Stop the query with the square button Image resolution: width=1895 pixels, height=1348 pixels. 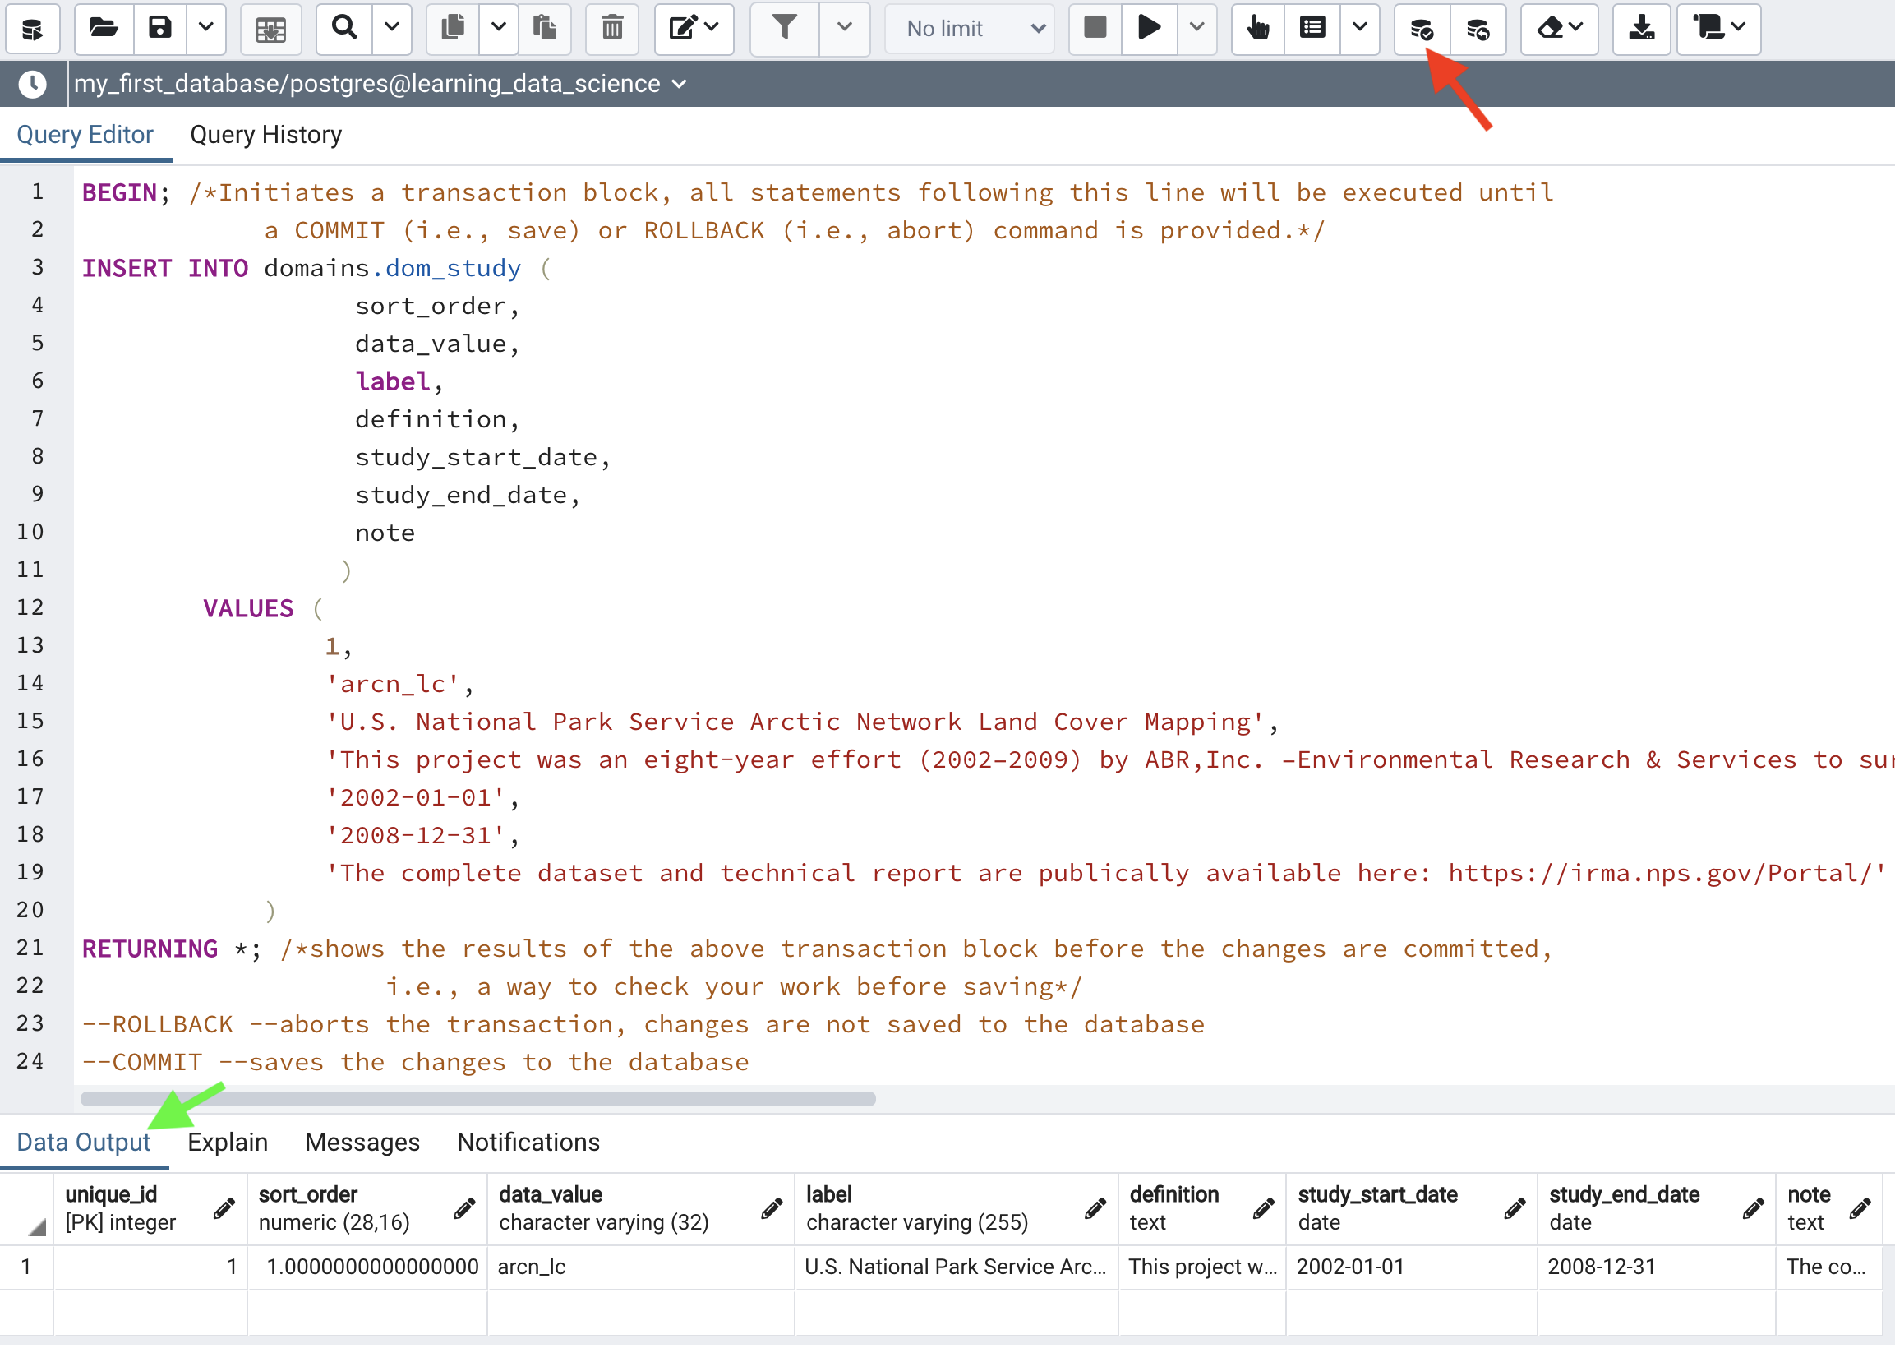pos(1095,28)
